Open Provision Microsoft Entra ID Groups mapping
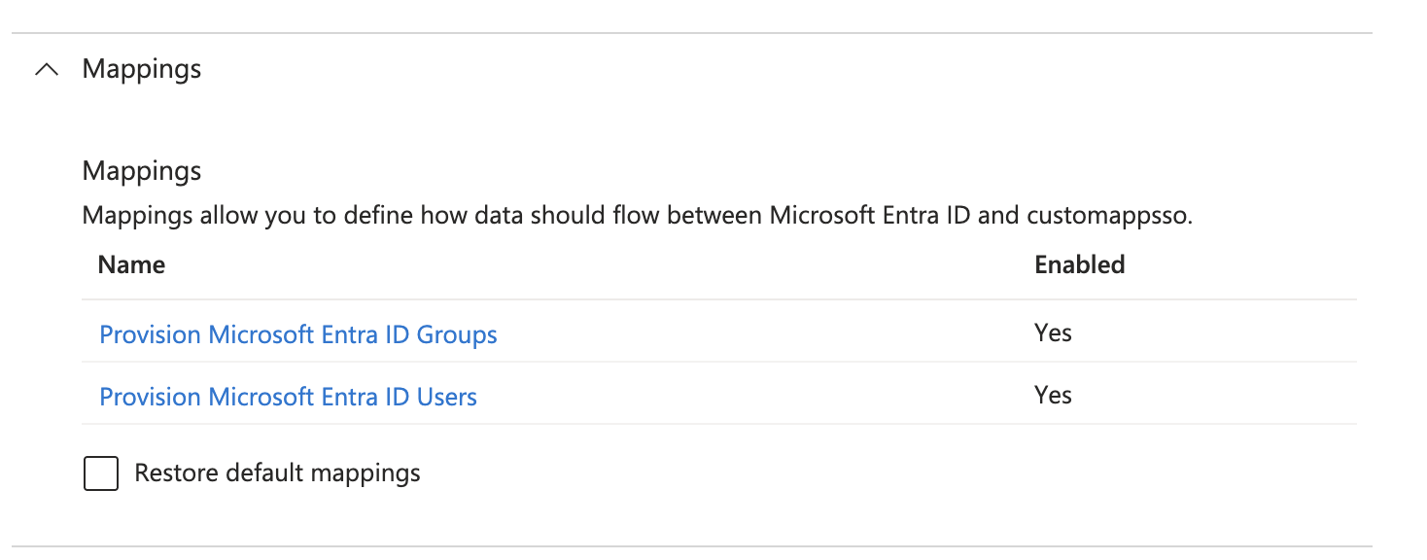This screenshot has width=1427, height=560. 296,333
